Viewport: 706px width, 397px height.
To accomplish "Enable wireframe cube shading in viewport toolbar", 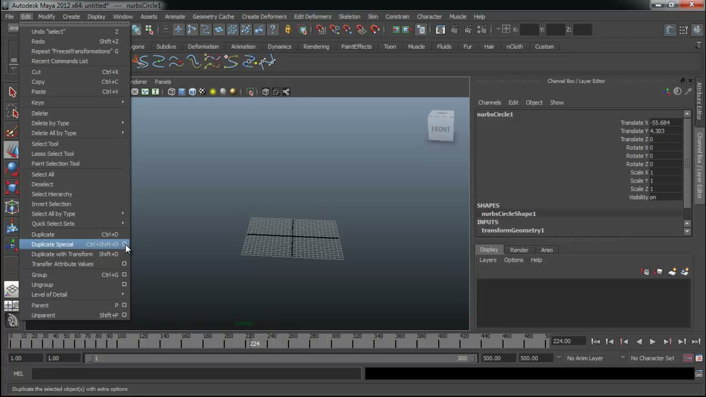I will click(172, 92).
